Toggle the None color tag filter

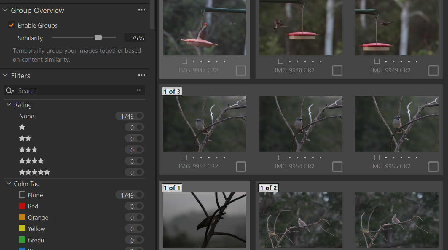click(x=22, y=195)
